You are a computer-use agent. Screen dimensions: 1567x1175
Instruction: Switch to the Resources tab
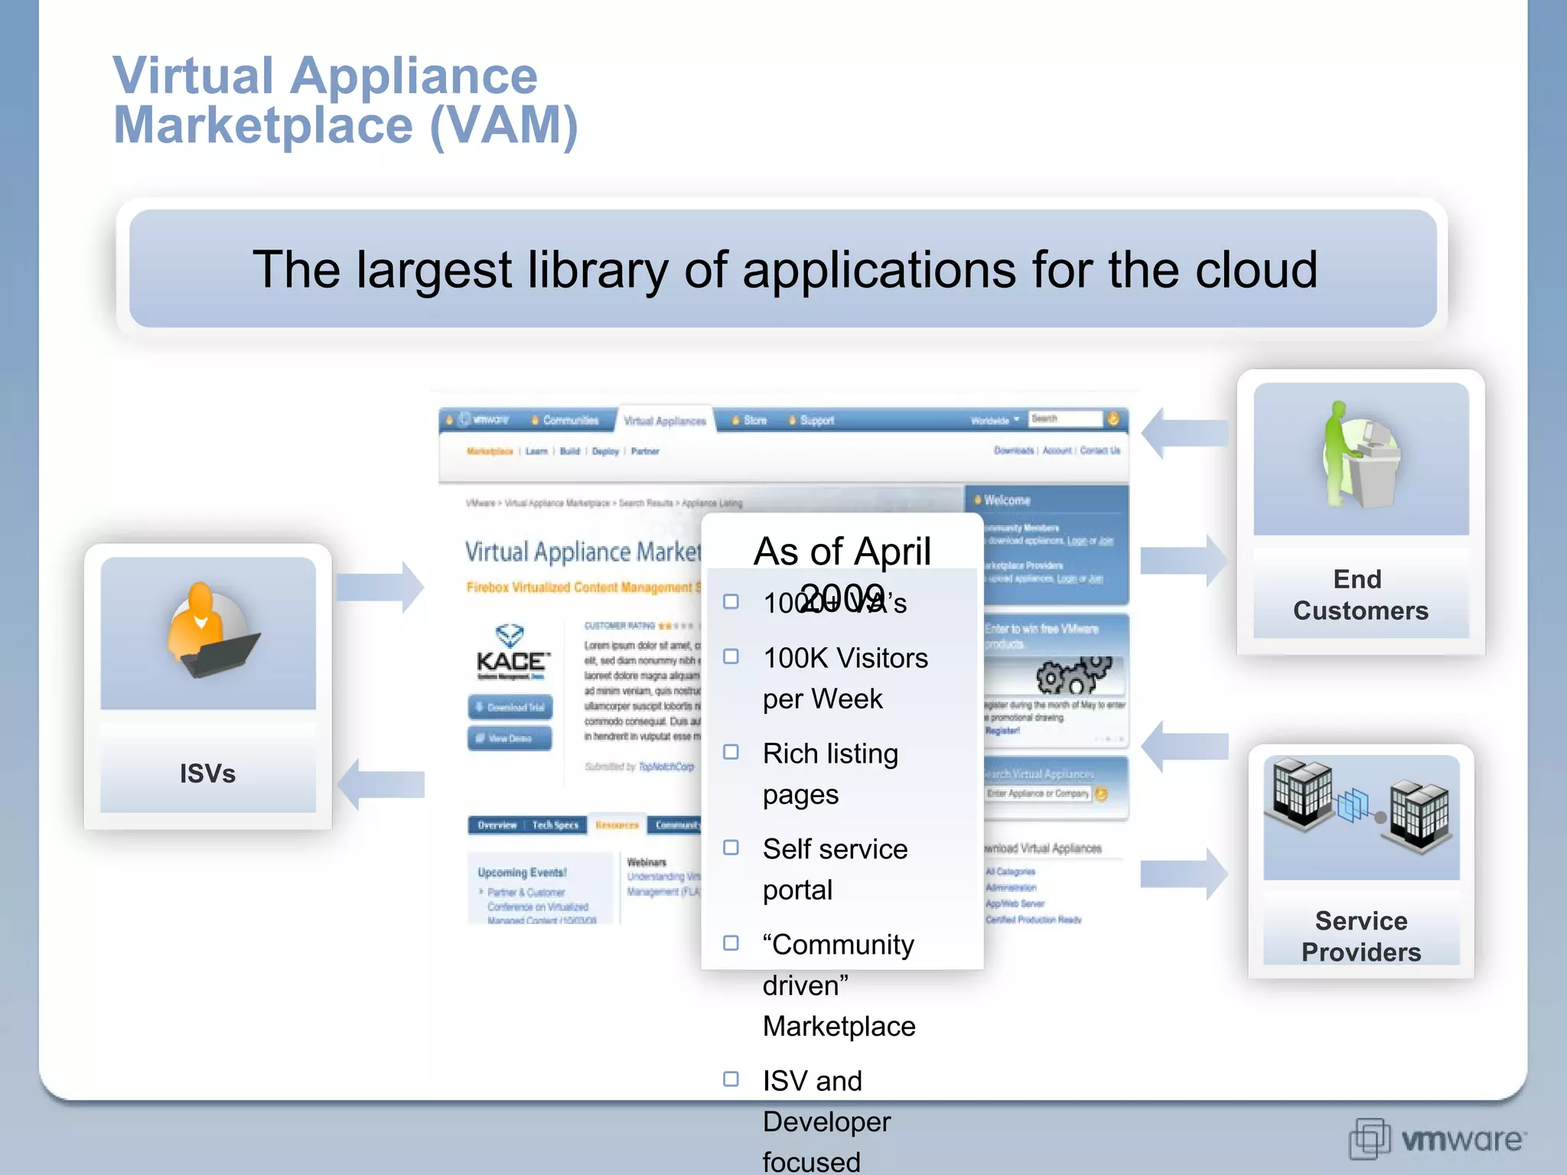pyautogui.click(x=617, y=825)
